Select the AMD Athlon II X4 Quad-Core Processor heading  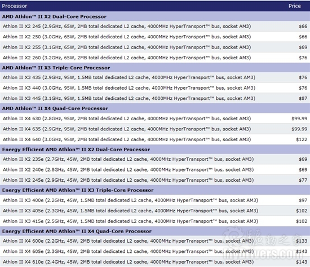point(155,108)
